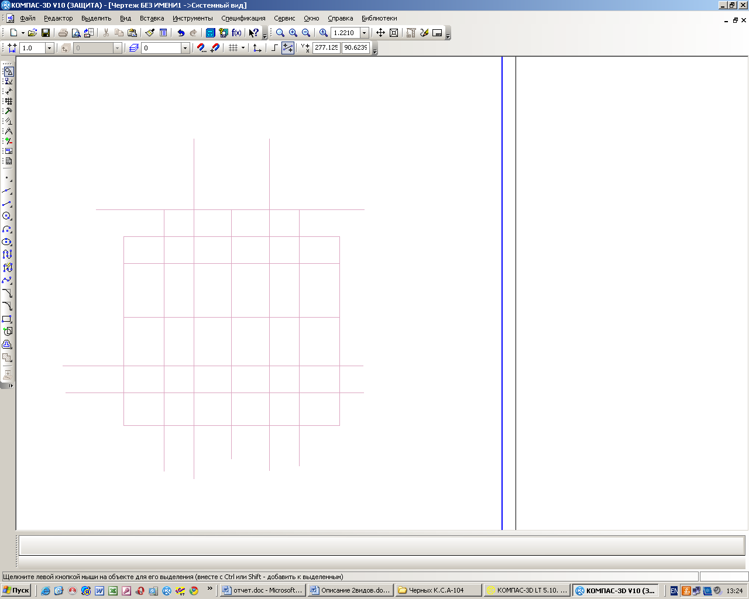Screen dimensions: 749x599
Task: Select the Arc tool in side panel
Action: (7, 229)
